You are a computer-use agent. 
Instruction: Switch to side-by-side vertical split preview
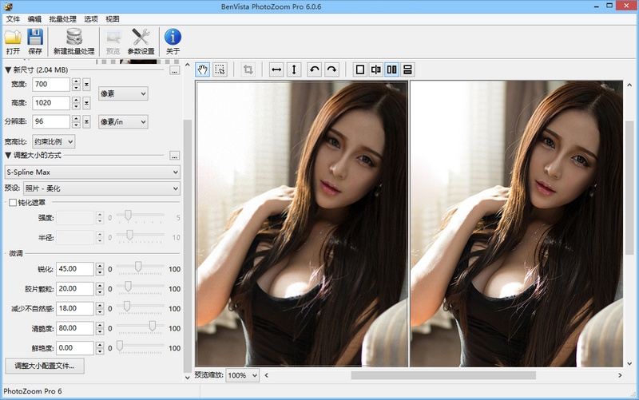(x=391, y=69)
